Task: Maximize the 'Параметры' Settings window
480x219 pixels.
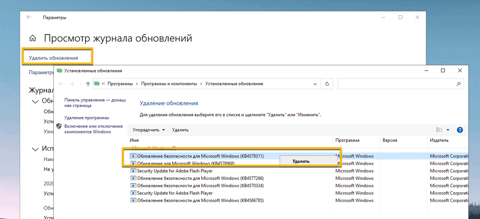Action: (400, 17)
